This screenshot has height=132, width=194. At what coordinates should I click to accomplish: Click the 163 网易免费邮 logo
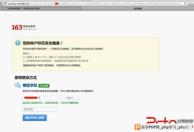24,27
